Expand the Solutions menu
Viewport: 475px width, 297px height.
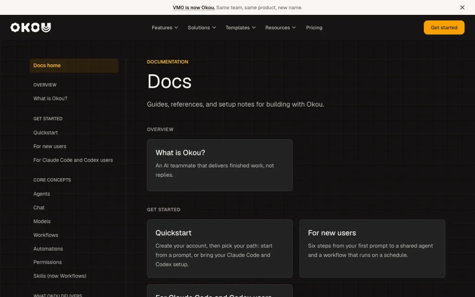(201, 27)
